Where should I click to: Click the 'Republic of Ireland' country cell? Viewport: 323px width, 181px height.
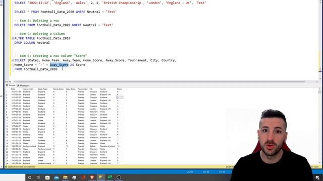107,146
